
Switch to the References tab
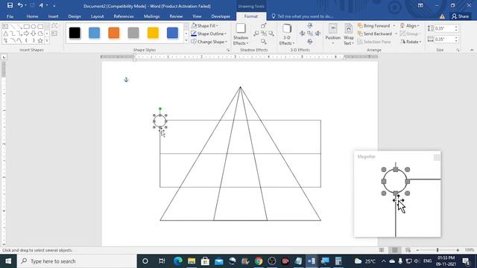(x=124, y=16)
